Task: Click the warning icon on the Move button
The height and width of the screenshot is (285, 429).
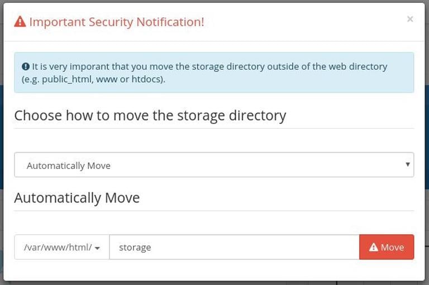Action: pos(374,247)
